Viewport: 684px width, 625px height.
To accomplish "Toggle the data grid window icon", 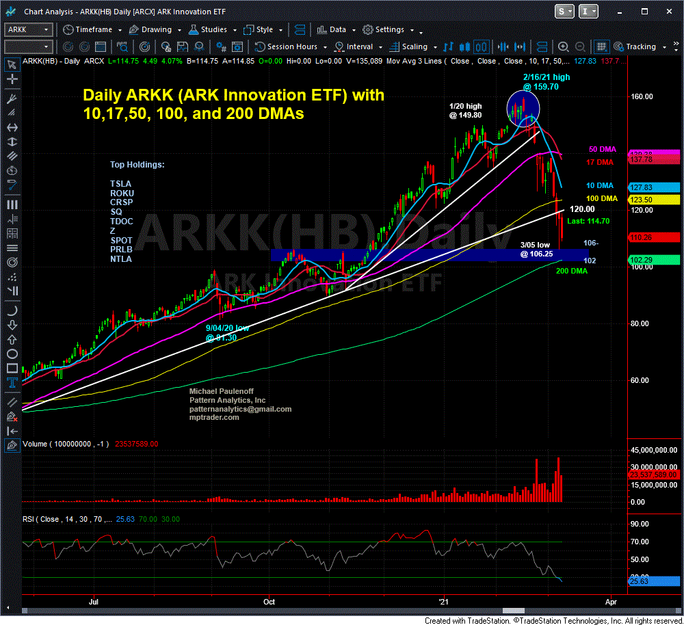I will [601, 46].
